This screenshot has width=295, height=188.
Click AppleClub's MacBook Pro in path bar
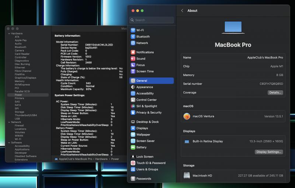click(x=76, y=159)
